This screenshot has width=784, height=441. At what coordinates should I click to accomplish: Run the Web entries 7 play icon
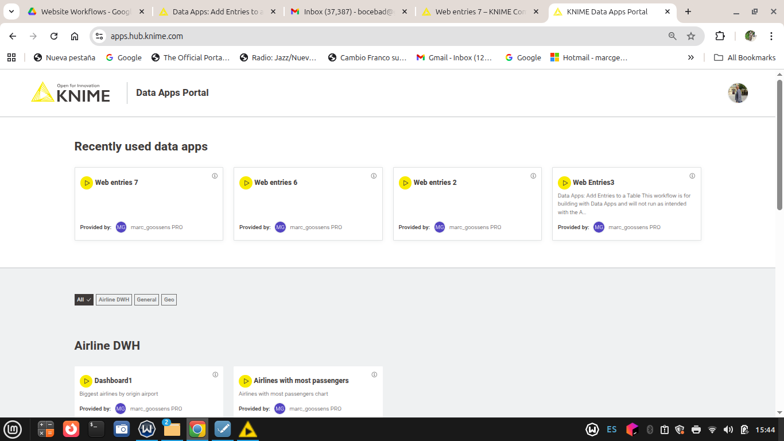coord(86,183)
